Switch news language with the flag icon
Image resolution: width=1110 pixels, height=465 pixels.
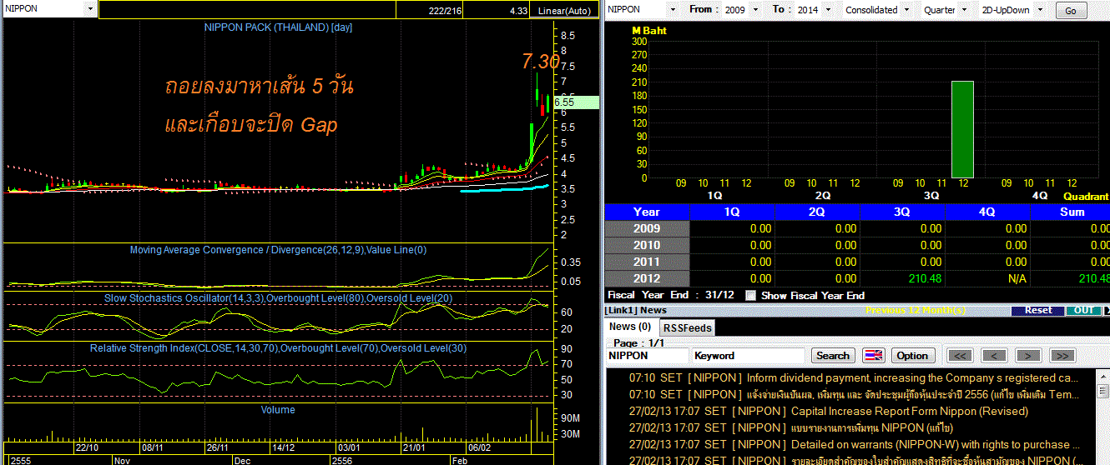point(873,355)
